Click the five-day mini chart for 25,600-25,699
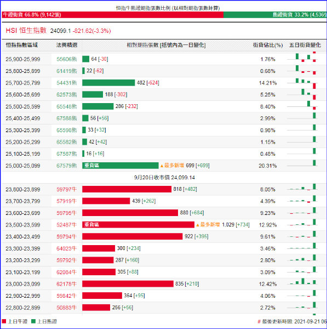 point(302,94)
